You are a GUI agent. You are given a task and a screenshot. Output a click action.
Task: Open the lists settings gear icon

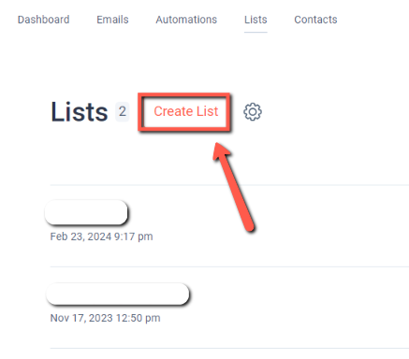pos(253,111)
